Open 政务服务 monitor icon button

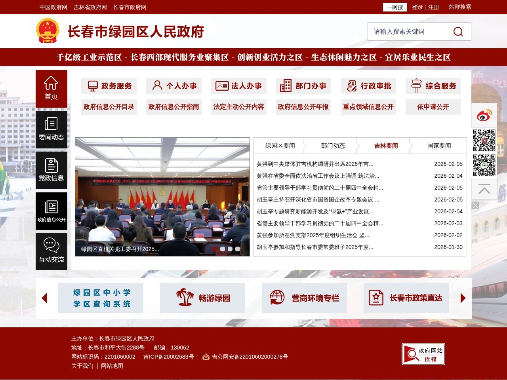[109, 86]
